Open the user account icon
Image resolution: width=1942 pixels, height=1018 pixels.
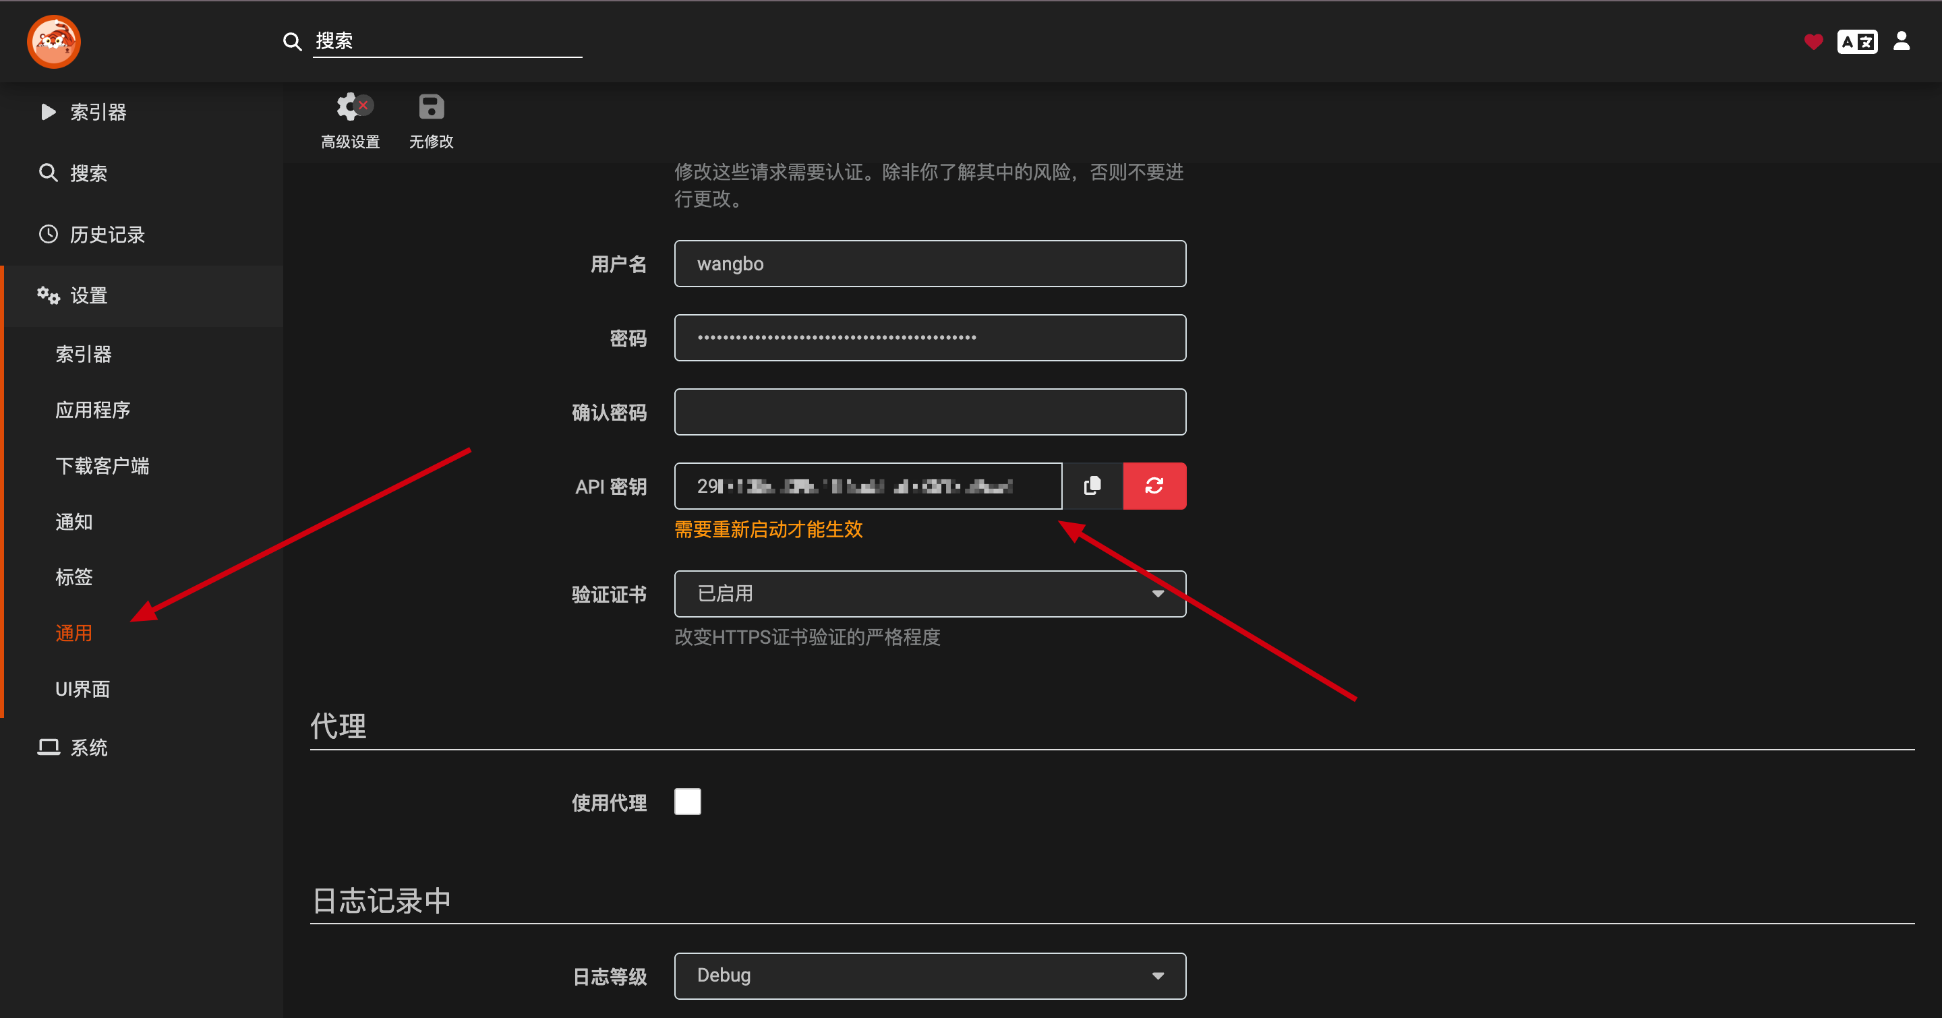tap(1902, 40)
